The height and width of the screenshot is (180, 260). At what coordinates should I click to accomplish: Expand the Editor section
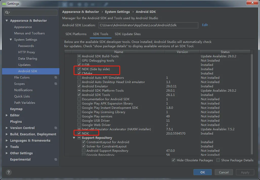(7, 115)
